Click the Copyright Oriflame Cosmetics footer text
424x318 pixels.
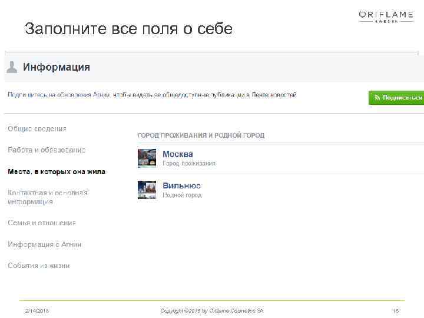(212, 311)
